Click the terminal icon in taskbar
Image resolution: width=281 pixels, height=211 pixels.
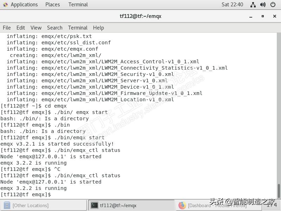coord(94,205)
